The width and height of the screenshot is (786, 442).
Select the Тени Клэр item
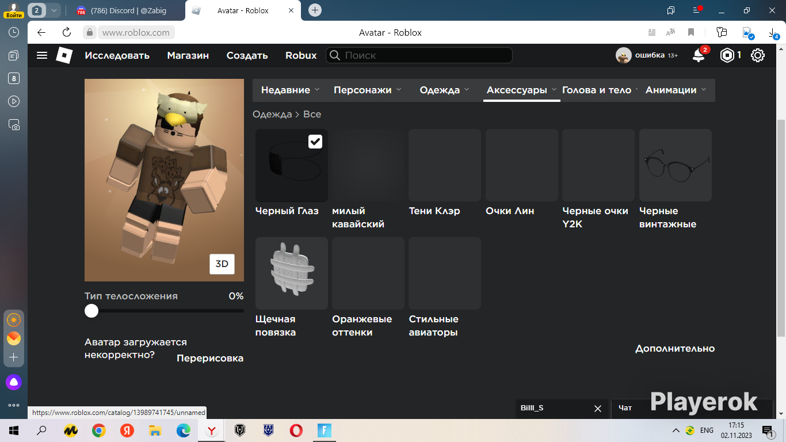445,165
